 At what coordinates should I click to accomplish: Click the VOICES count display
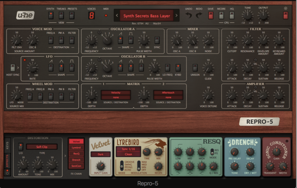pos(91,16)
